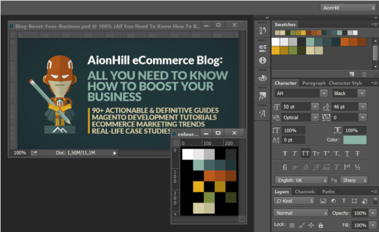Toggle Superscript text style
This screenshot has height=232, width=379.
[326, 153]
